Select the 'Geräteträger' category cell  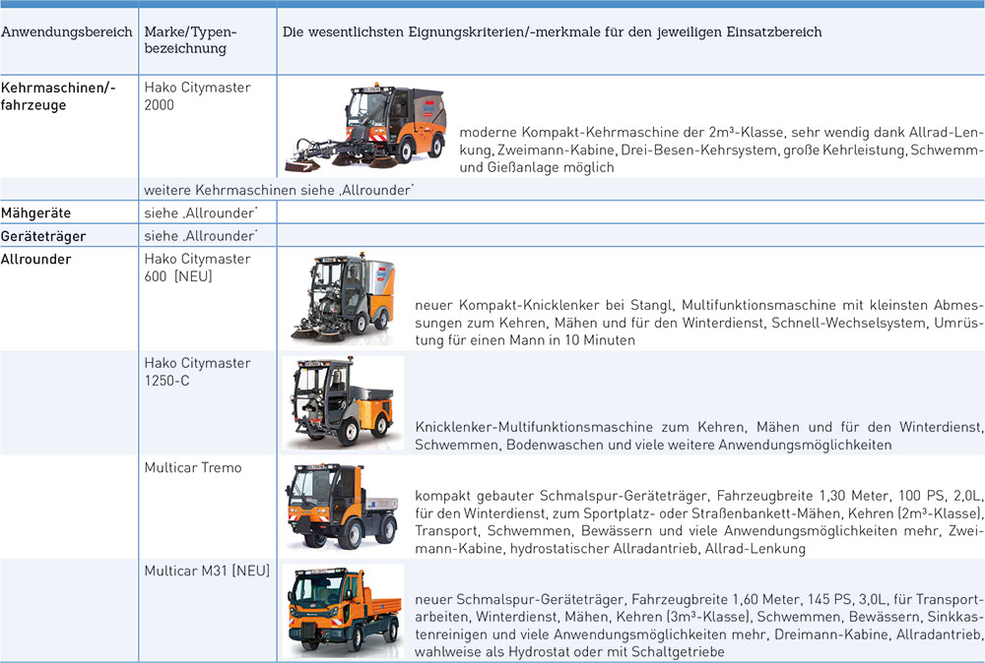pyautogui.click(x=43, y=236)
